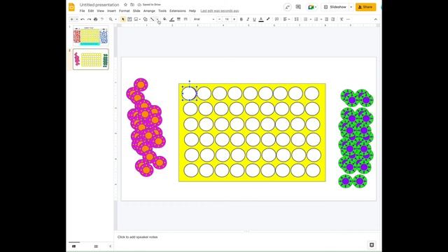Toggle italic formatting
The height and width of the screenshot is (252, 448).
coord(248,19)
